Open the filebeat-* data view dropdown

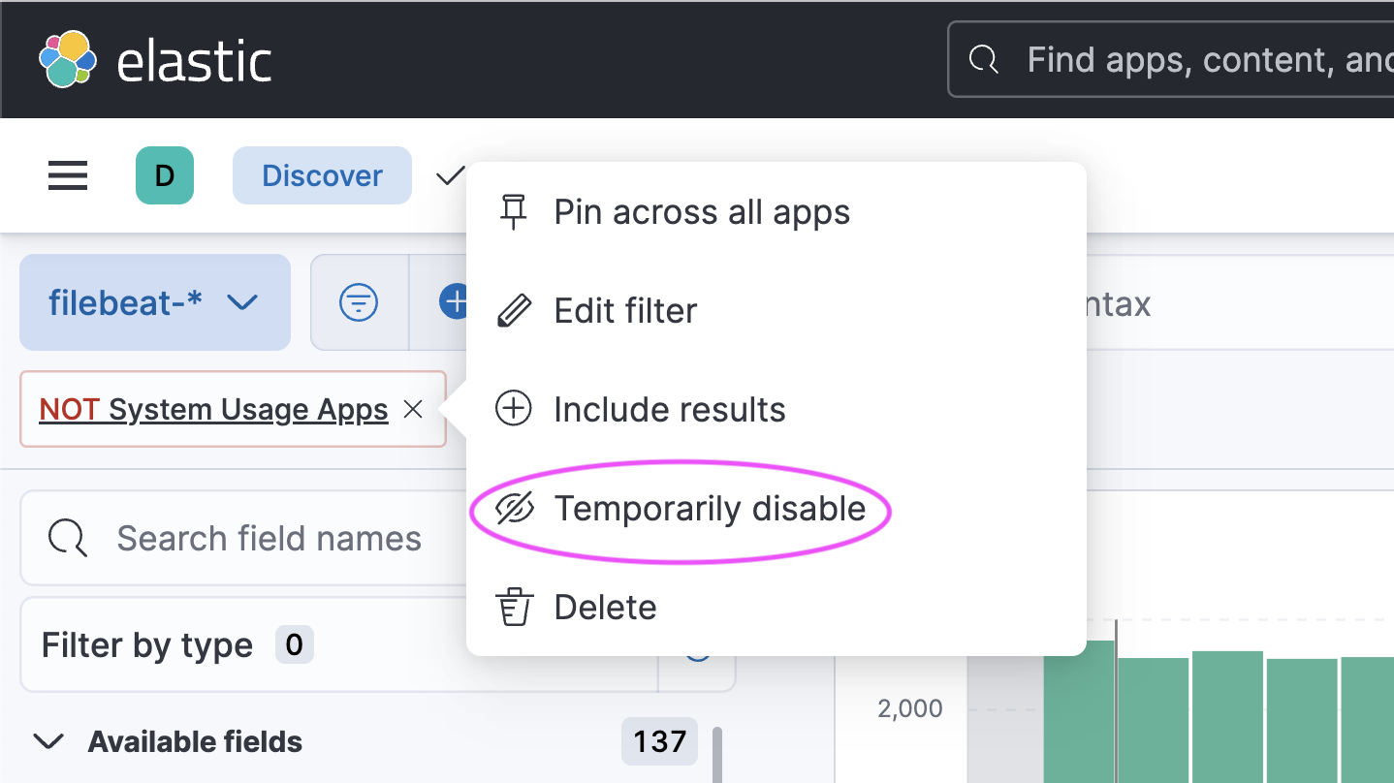(x=155, y=302)
